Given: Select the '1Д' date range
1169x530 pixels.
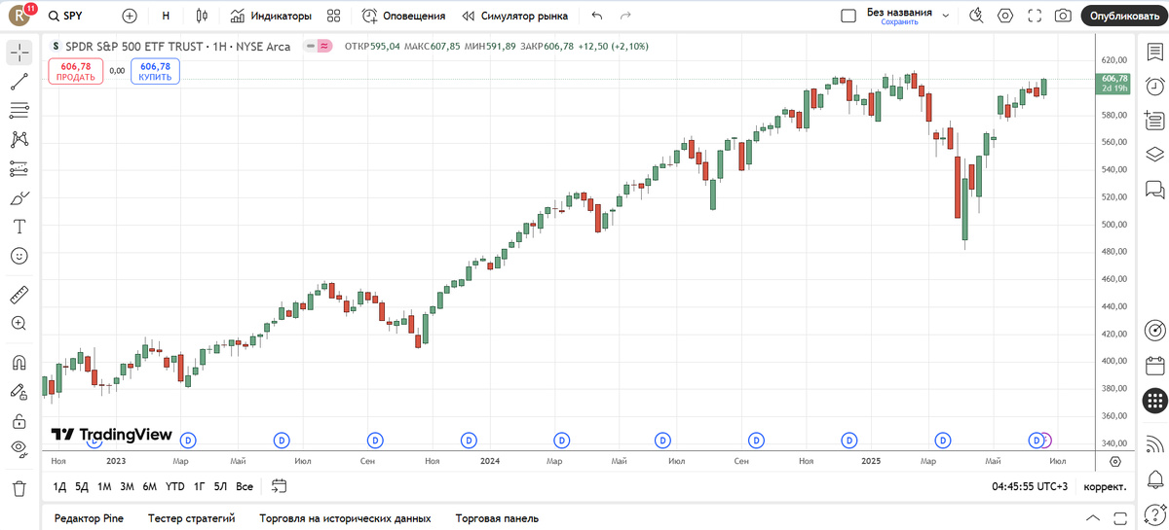Looking at the screenshot, I should pyautogui.click(x=59, y=486).
